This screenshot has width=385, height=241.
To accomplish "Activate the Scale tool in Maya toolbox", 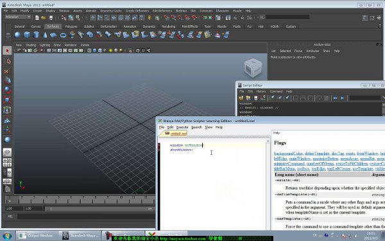I will click(x=7, y=100).
